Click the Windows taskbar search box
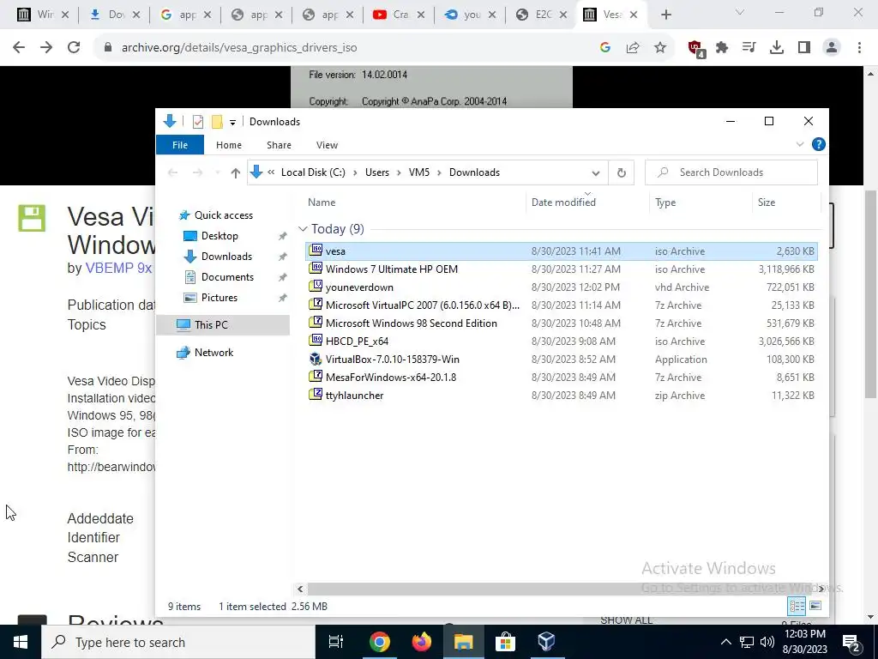Screen dimensions: 878x659 click(178, 642)
